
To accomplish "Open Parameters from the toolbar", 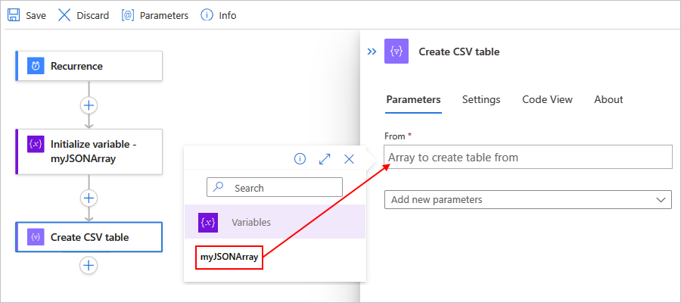I will [128, 15].
